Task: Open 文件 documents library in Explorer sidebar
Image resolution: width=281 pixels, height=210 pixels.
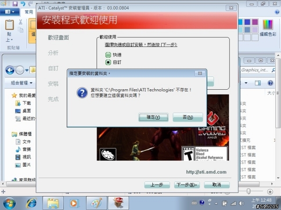Action: (23, 142)
